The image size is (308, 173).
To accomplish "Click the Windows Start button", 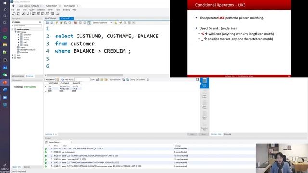I will pyautogui.click(x=5, y=3).
